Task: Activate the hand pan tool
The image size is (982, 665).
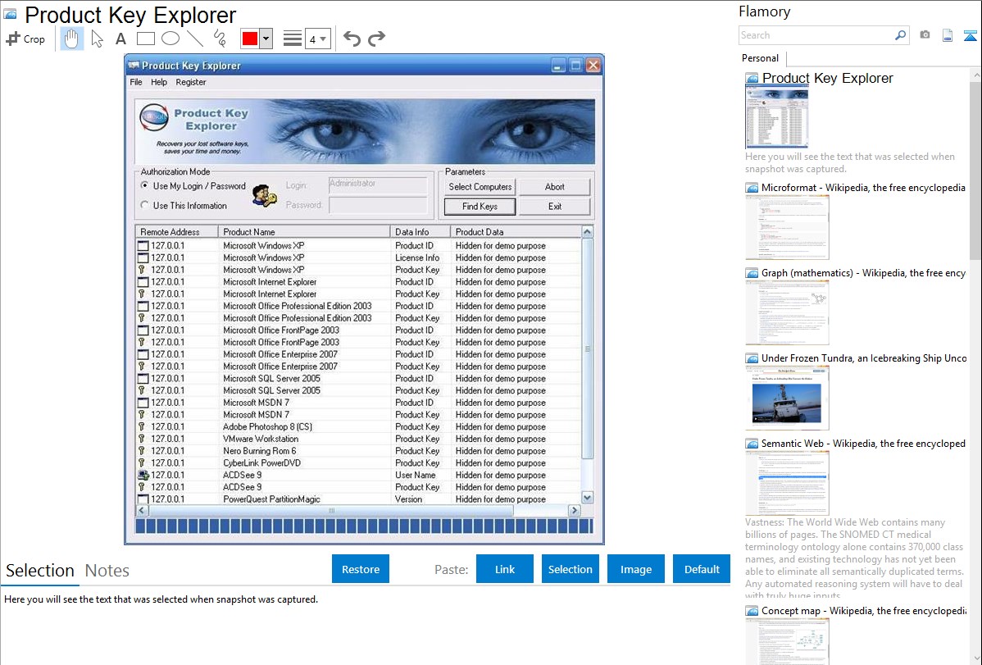Action: [x=72, y=39]
